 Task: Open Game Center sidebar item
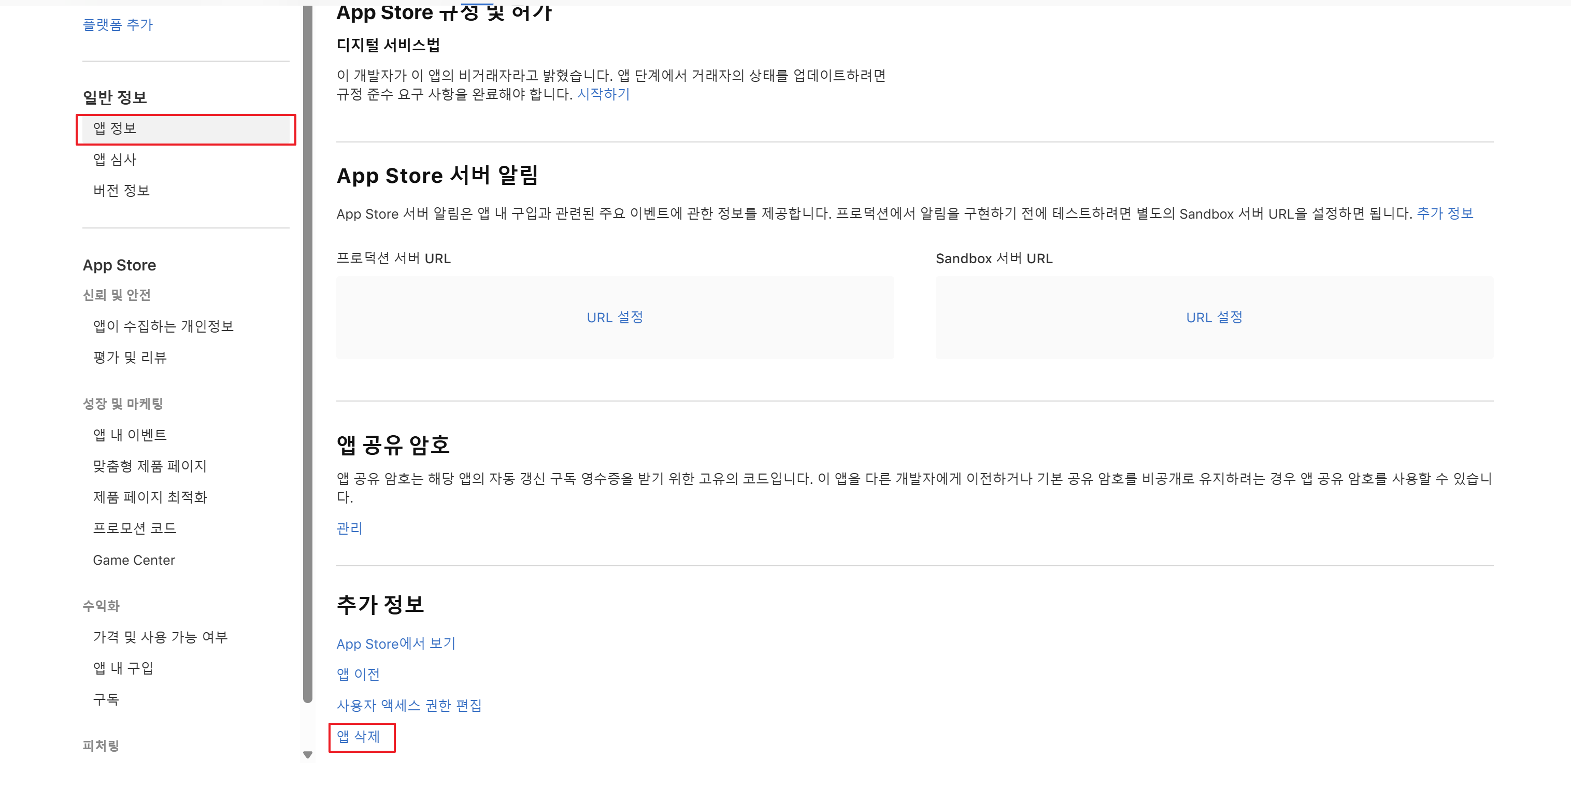pos(134,560)
